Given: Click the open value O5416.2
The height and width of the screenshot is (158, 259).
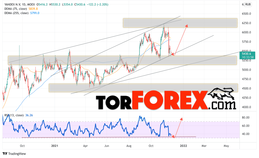Looking at the screenshot, I should (42, 4).
